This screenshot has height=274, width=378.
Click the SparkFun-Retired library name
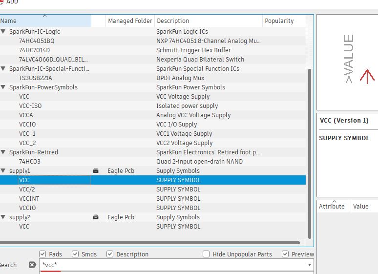tap(34, 152)
